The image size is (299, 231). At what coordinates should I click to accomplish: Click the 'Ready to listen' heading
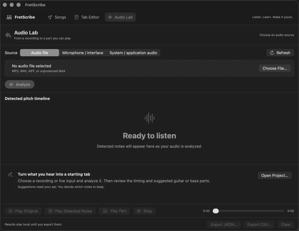[149, 136]
